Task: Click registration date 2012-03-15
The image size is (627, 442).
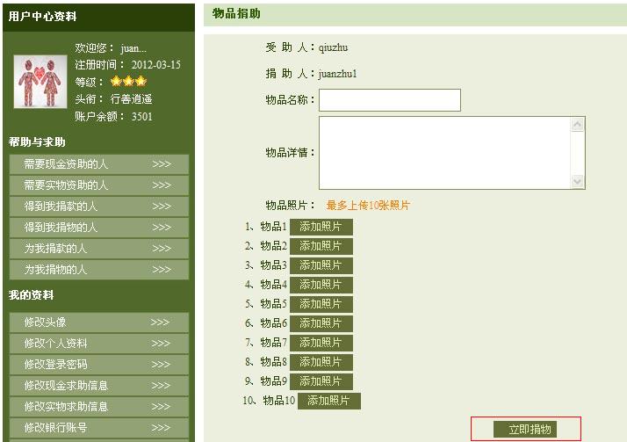Action: click(x=156, y=65)
